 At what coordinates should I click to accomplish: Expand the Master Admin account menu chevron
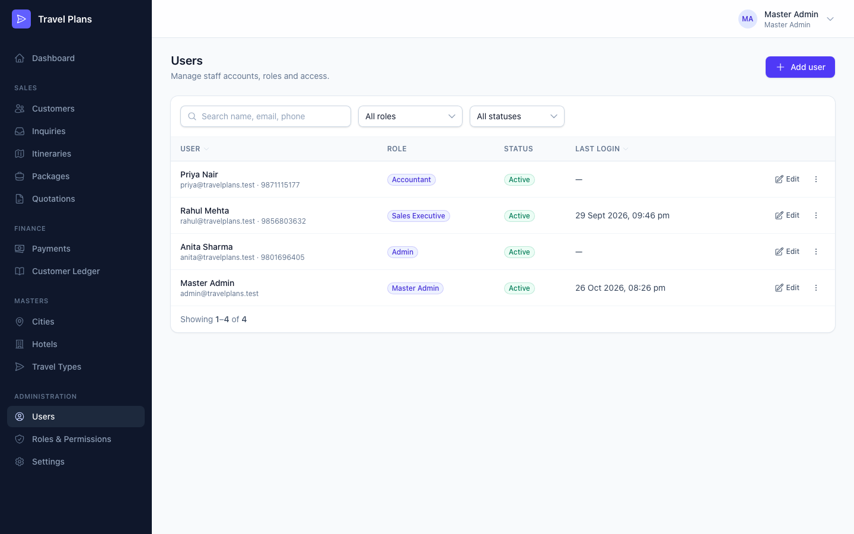click(x=830, y=19)
